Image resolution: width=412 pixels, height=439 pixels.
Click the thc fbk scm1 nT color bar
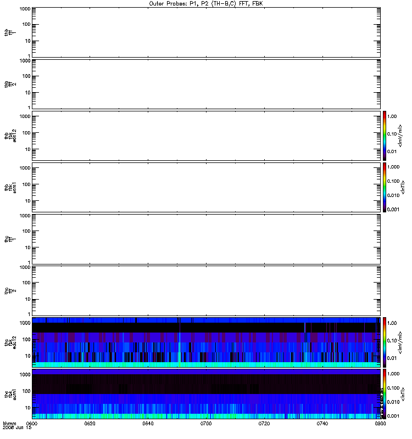(x=385, y=394)
